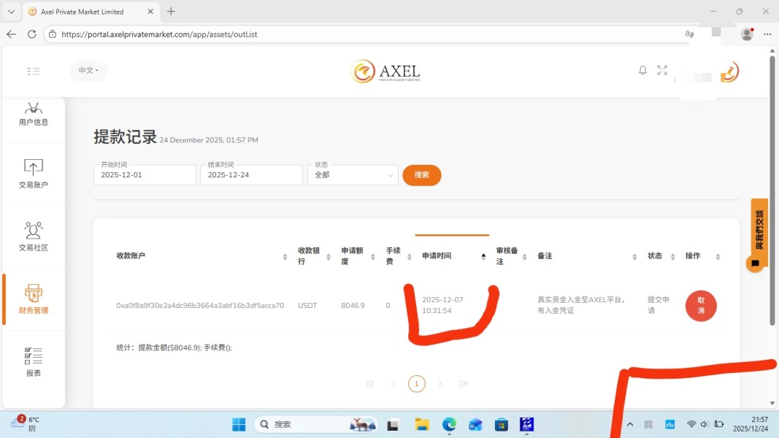Reload the page with refresh icon
This screenshot has height=438, width=779.
click(x=32, y=34)
